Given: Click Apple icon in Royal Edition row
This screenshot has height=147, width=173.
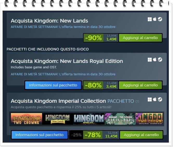Looking at the screenshot, I should (x=155, y=60).
